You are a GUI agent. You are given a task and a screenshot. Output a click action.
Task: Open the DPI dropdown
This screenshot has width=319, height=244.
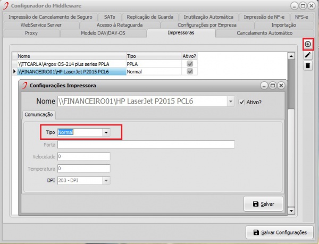[106, 181]
